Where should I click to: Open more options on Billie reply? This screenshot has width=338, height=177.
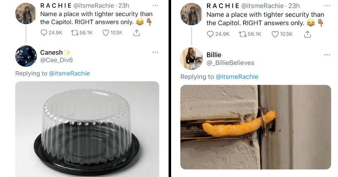(x=327, y=55)
